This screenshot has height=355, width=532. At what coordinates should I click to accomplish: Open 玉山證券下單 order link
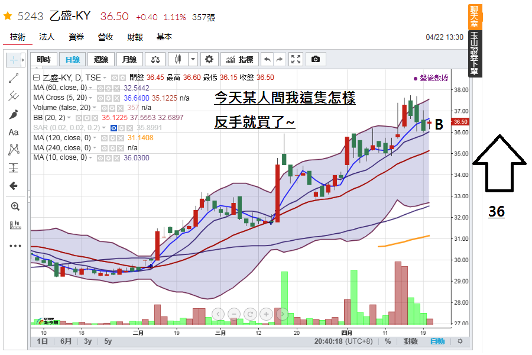click(474, 54)
